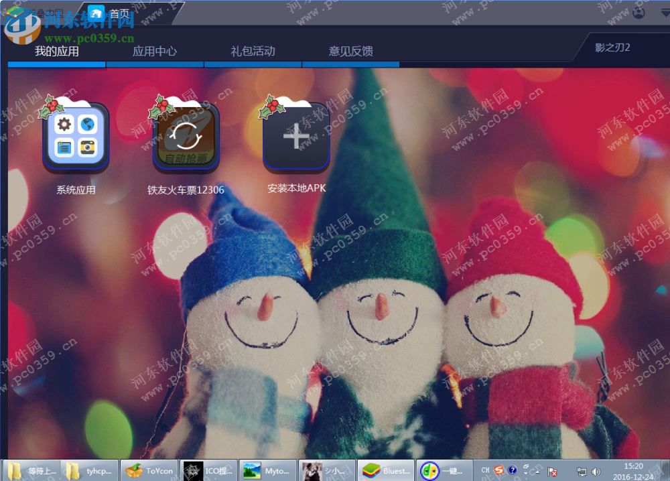Switch to the ICO提... taskbar window

coord(208,471)
